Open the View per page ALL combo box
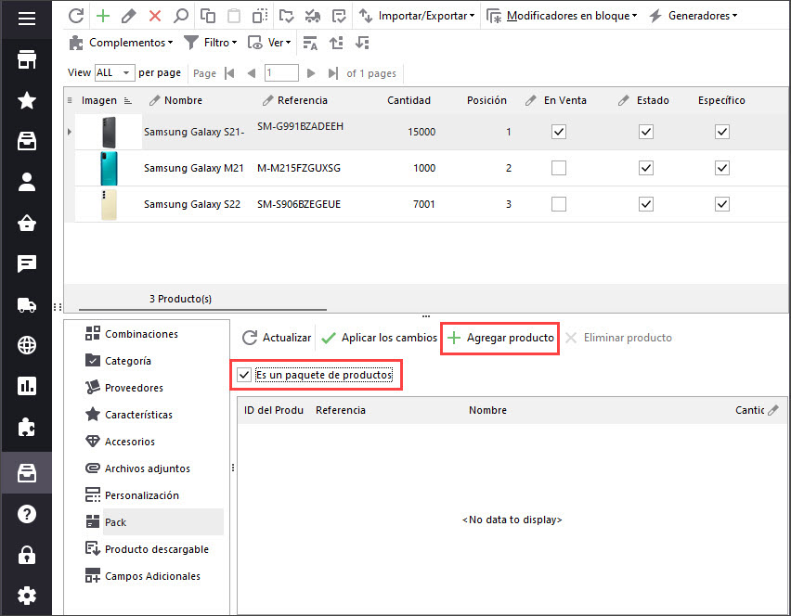The height and width of the screenshot is (616, 791). coord(114,72)
